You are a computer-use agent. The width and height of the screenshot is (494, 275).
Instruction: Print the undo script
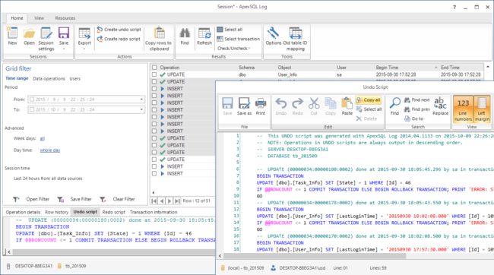pyautogui.click(x=261, y=106)
